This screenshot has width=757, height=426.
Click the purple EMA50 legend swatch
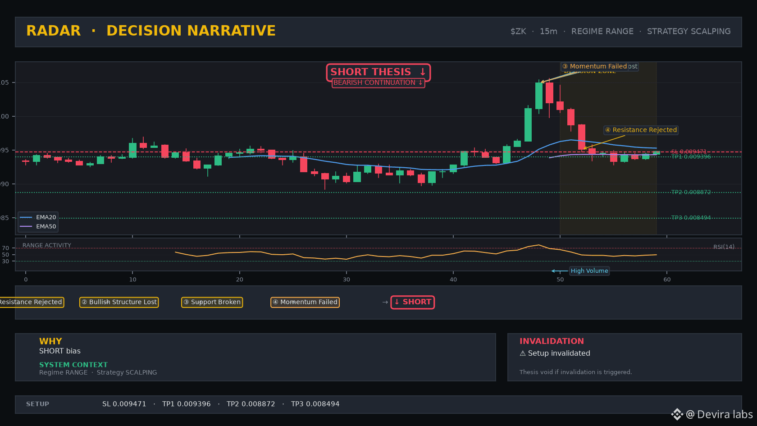(26, 226)
